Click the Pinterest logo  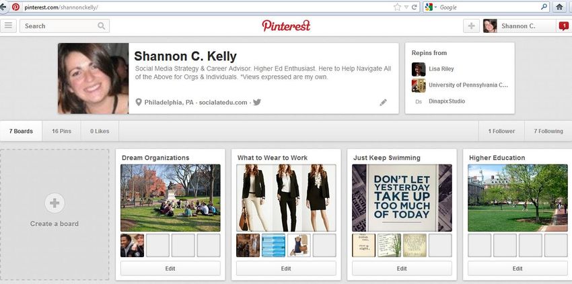click(286, 26)
